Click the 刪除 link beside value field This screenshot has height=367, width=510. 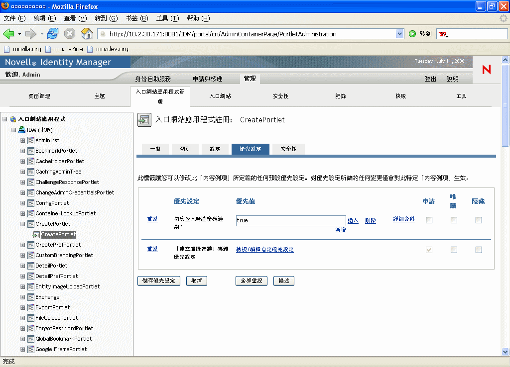point(371,220)
